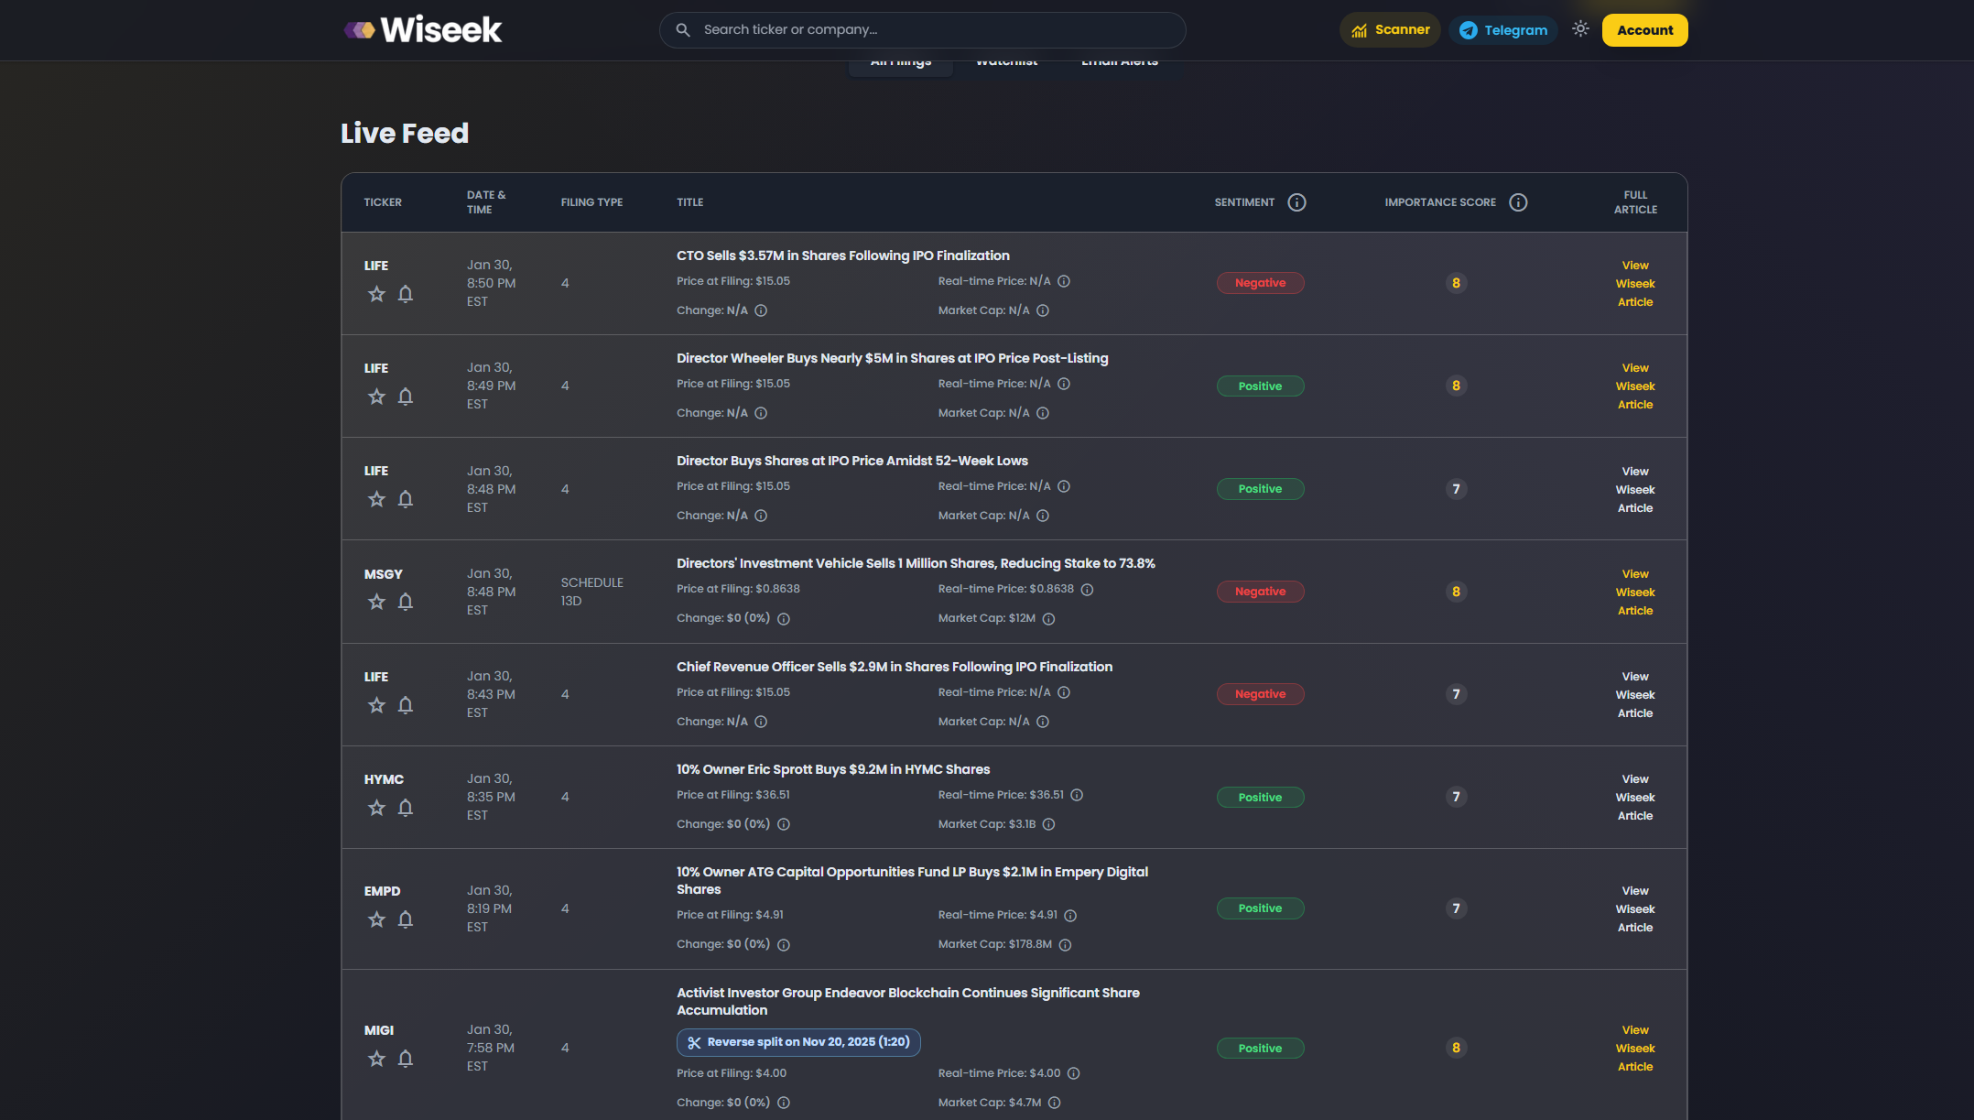Switch to the Watchlist tab

(x=1006, y=60)
